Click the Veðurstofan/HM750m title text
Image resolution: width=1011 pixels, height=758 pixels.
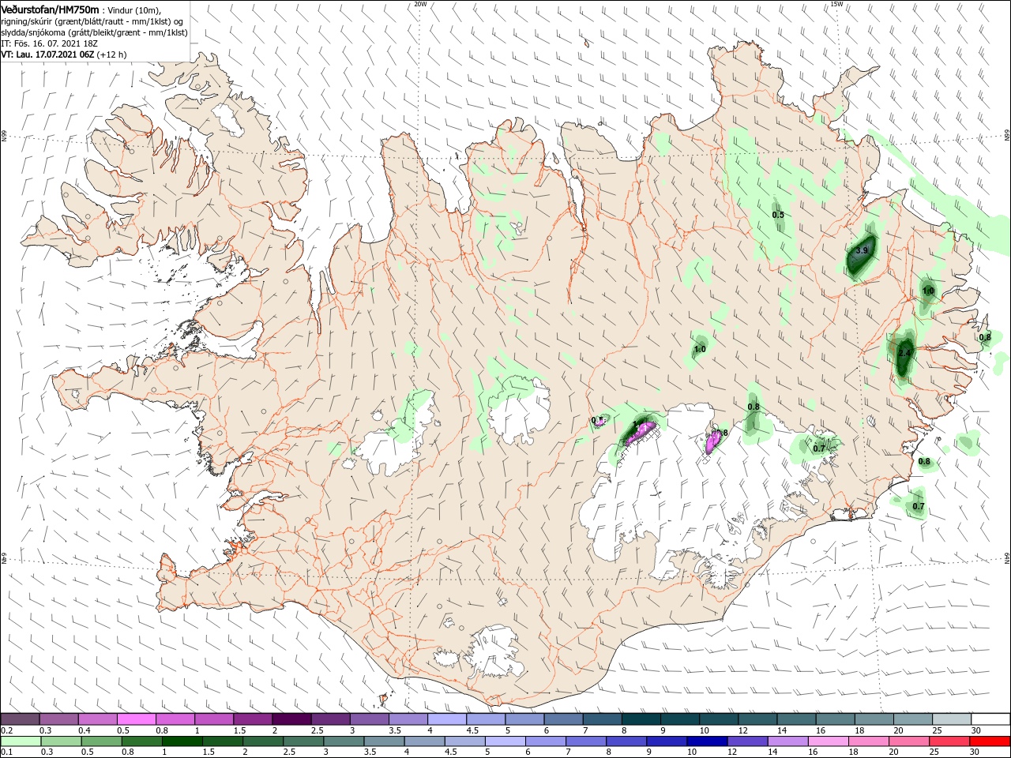(50, 9)
